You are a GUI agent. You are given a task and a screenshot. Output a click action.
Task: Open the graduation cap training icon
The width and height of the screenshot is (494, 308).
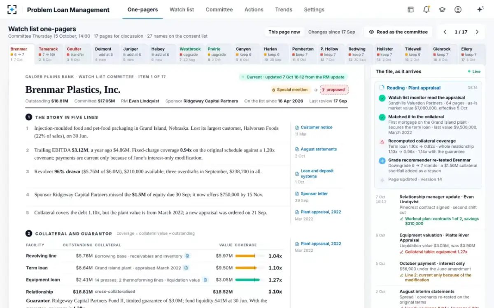pos(442,9)
